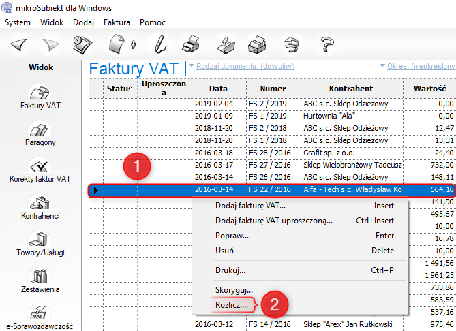Select invoice FS 2 / 2018 row
The height and width of the screenshot is (331, 456).
click(x=272, y=128)
